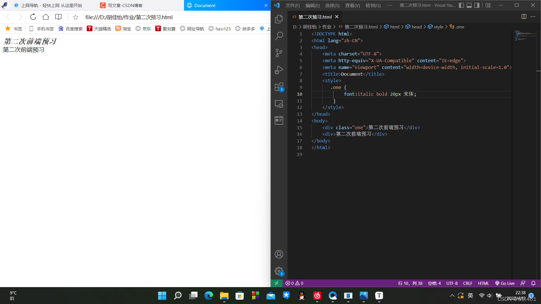Open the Search view in activity bar
The width and height of the screenshot is (541, 304).
tap(279, 36)
